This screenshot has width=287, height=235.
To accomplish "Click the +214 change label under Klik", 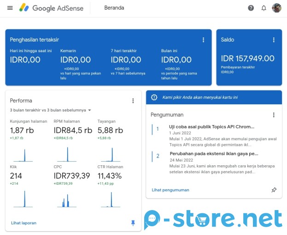I will [14, 183].
